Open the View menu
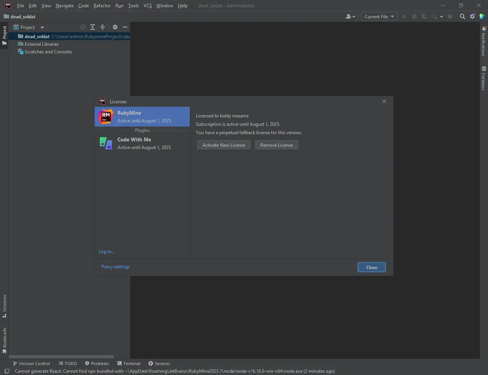Image resolution: width=488 pixels, height=375 pixels. 46,5
